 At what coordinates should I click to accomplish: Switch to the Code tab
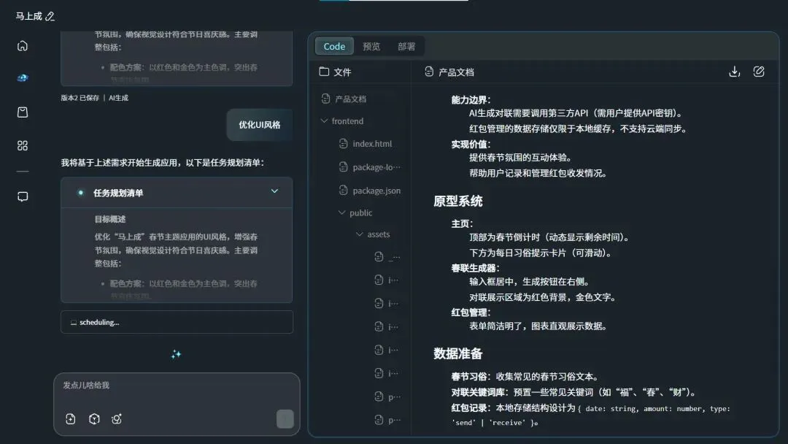[x=334, y=46]
